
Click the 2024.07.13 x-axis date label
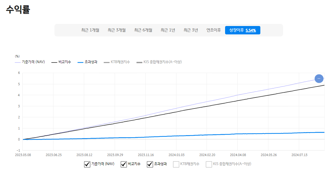[300, 155]
